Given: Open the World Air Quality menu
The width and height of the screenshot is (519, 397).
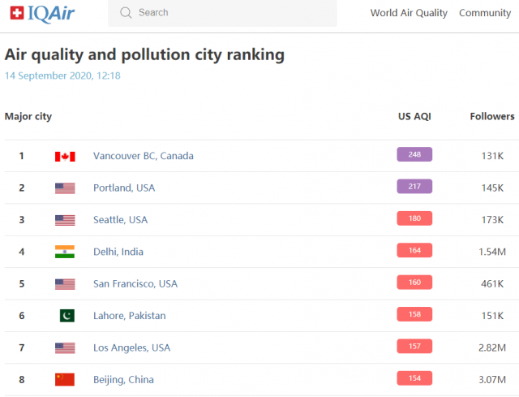Looking at the screenshot, I should tap(409, 13).
